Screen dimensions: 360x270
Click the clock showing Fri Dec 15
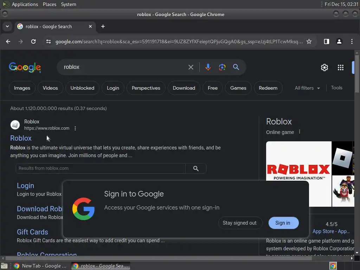(341, 4)
